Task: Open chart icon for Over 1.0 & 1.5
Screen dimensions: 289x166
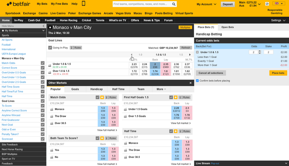Action: [50, 73]
